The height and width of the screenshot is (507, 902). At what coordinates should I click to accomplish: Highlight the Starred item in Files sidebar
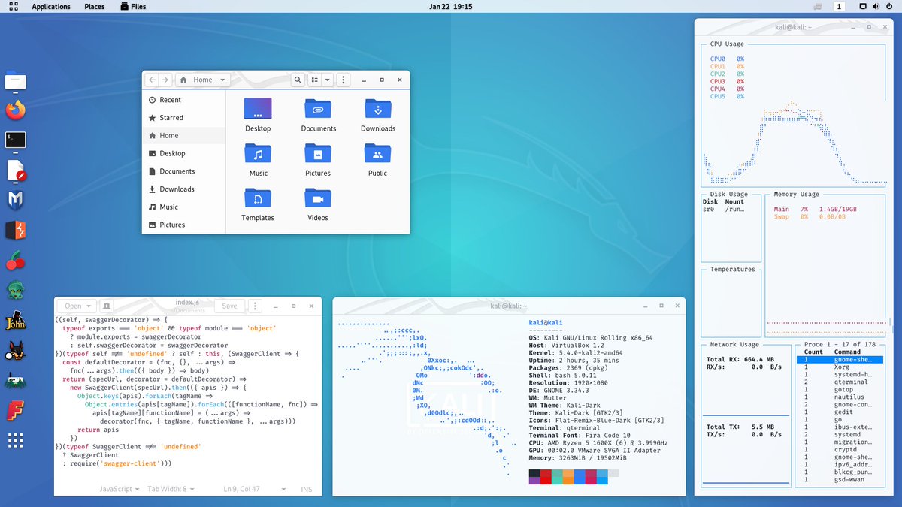point(171,116)
